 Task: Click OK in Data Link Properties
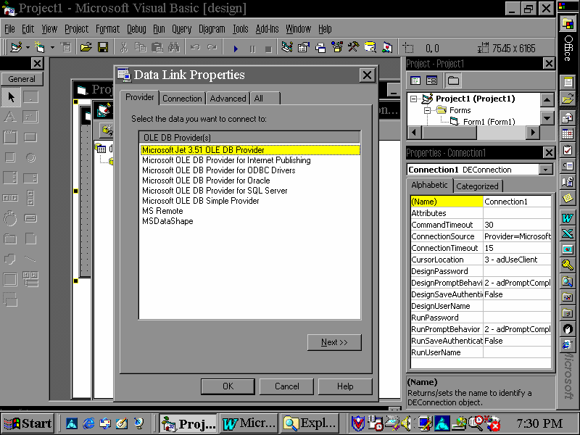coord(228,386)
